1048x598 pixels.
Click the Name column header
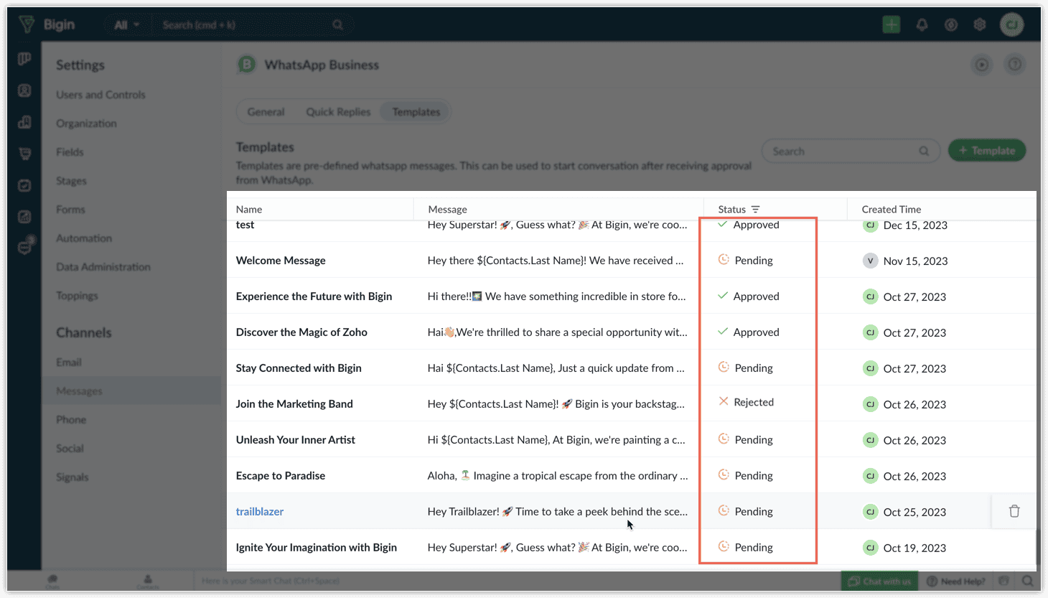coord(249,209)
